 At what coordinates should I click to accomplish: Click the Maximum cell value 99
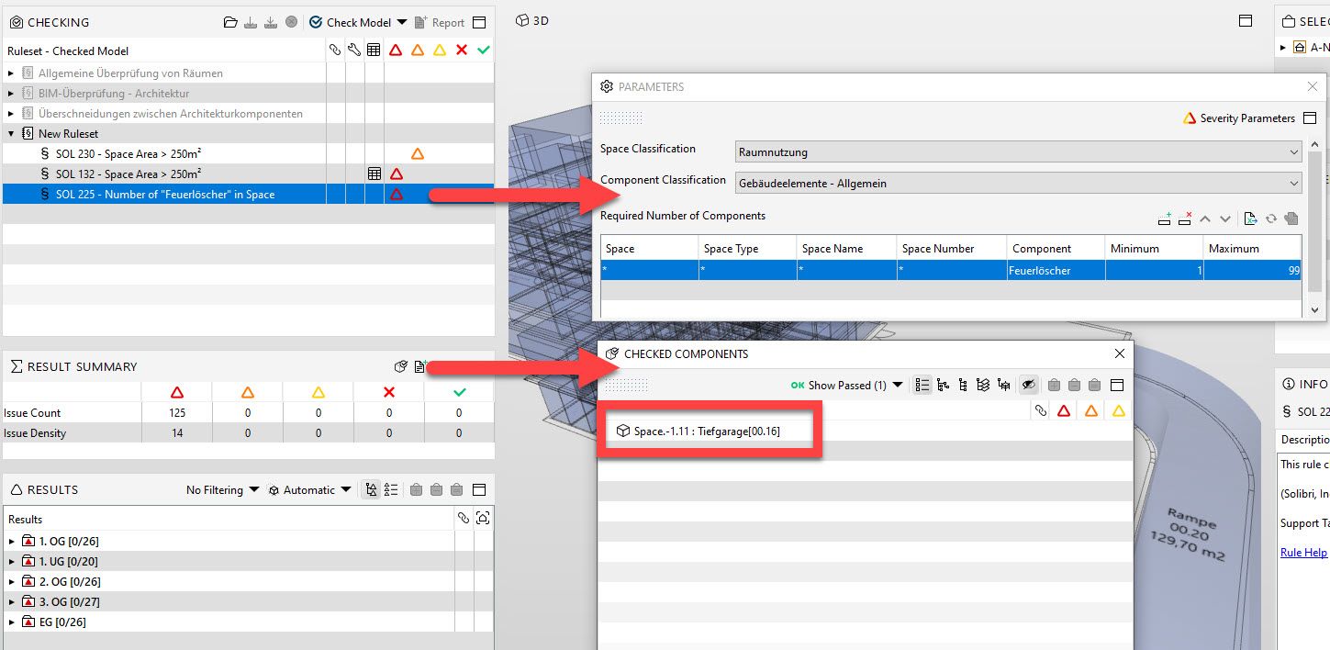coord(1252,271)
